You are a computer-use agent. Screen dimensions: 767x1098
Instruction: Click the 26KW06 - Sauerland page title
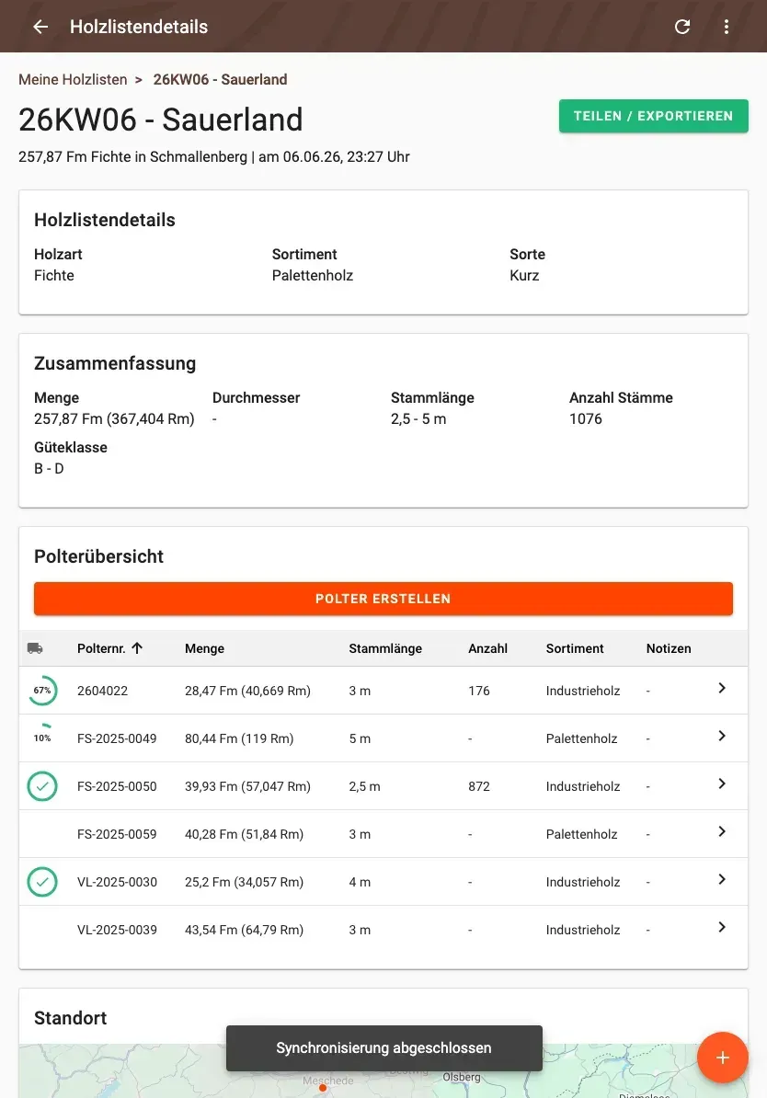pyautogui.click(x=160, y=120)
